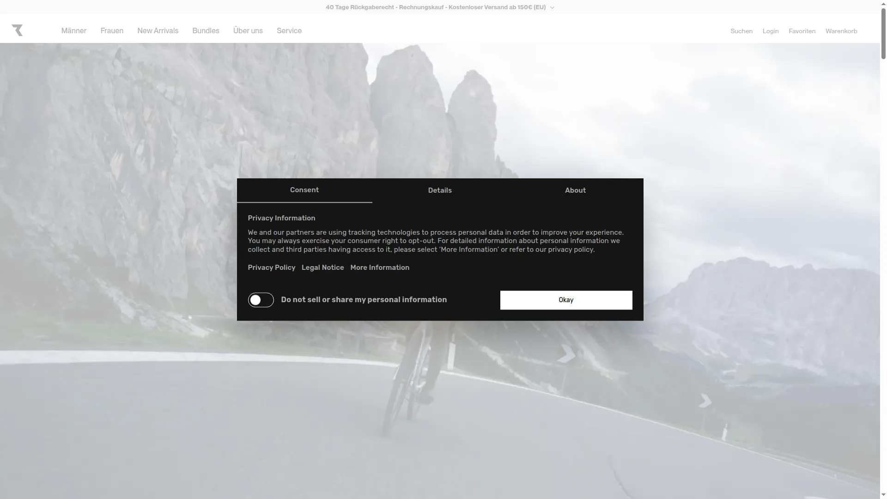This screenshot has width=887, height=499.
Task: Open the Über uns menu
Action: click(x=248, y=31)
